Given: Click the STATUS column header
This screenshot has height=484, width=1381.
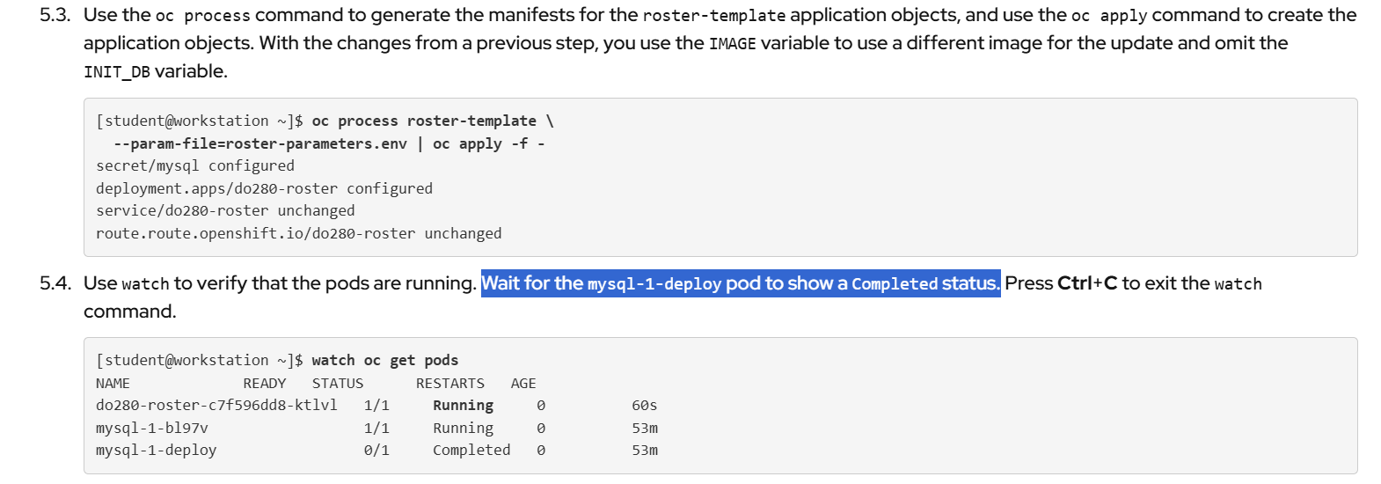Looking at the screenshot, I should tap(338, 384).
